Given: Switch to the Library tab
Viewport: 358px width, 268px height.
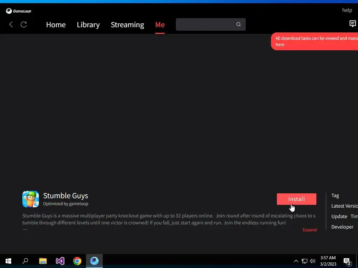Looking at the screenshot, I should [88, 25].
